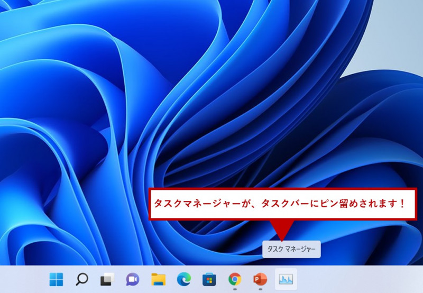The height and width of the screenshot is (293, 423).
Task: Open the pinned Task Manager icon
Action: pos(286,279)
